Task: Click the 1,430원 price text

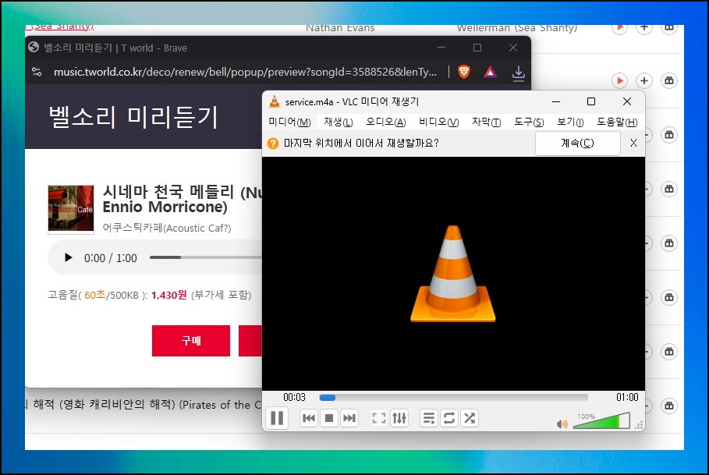Action: 168,295
